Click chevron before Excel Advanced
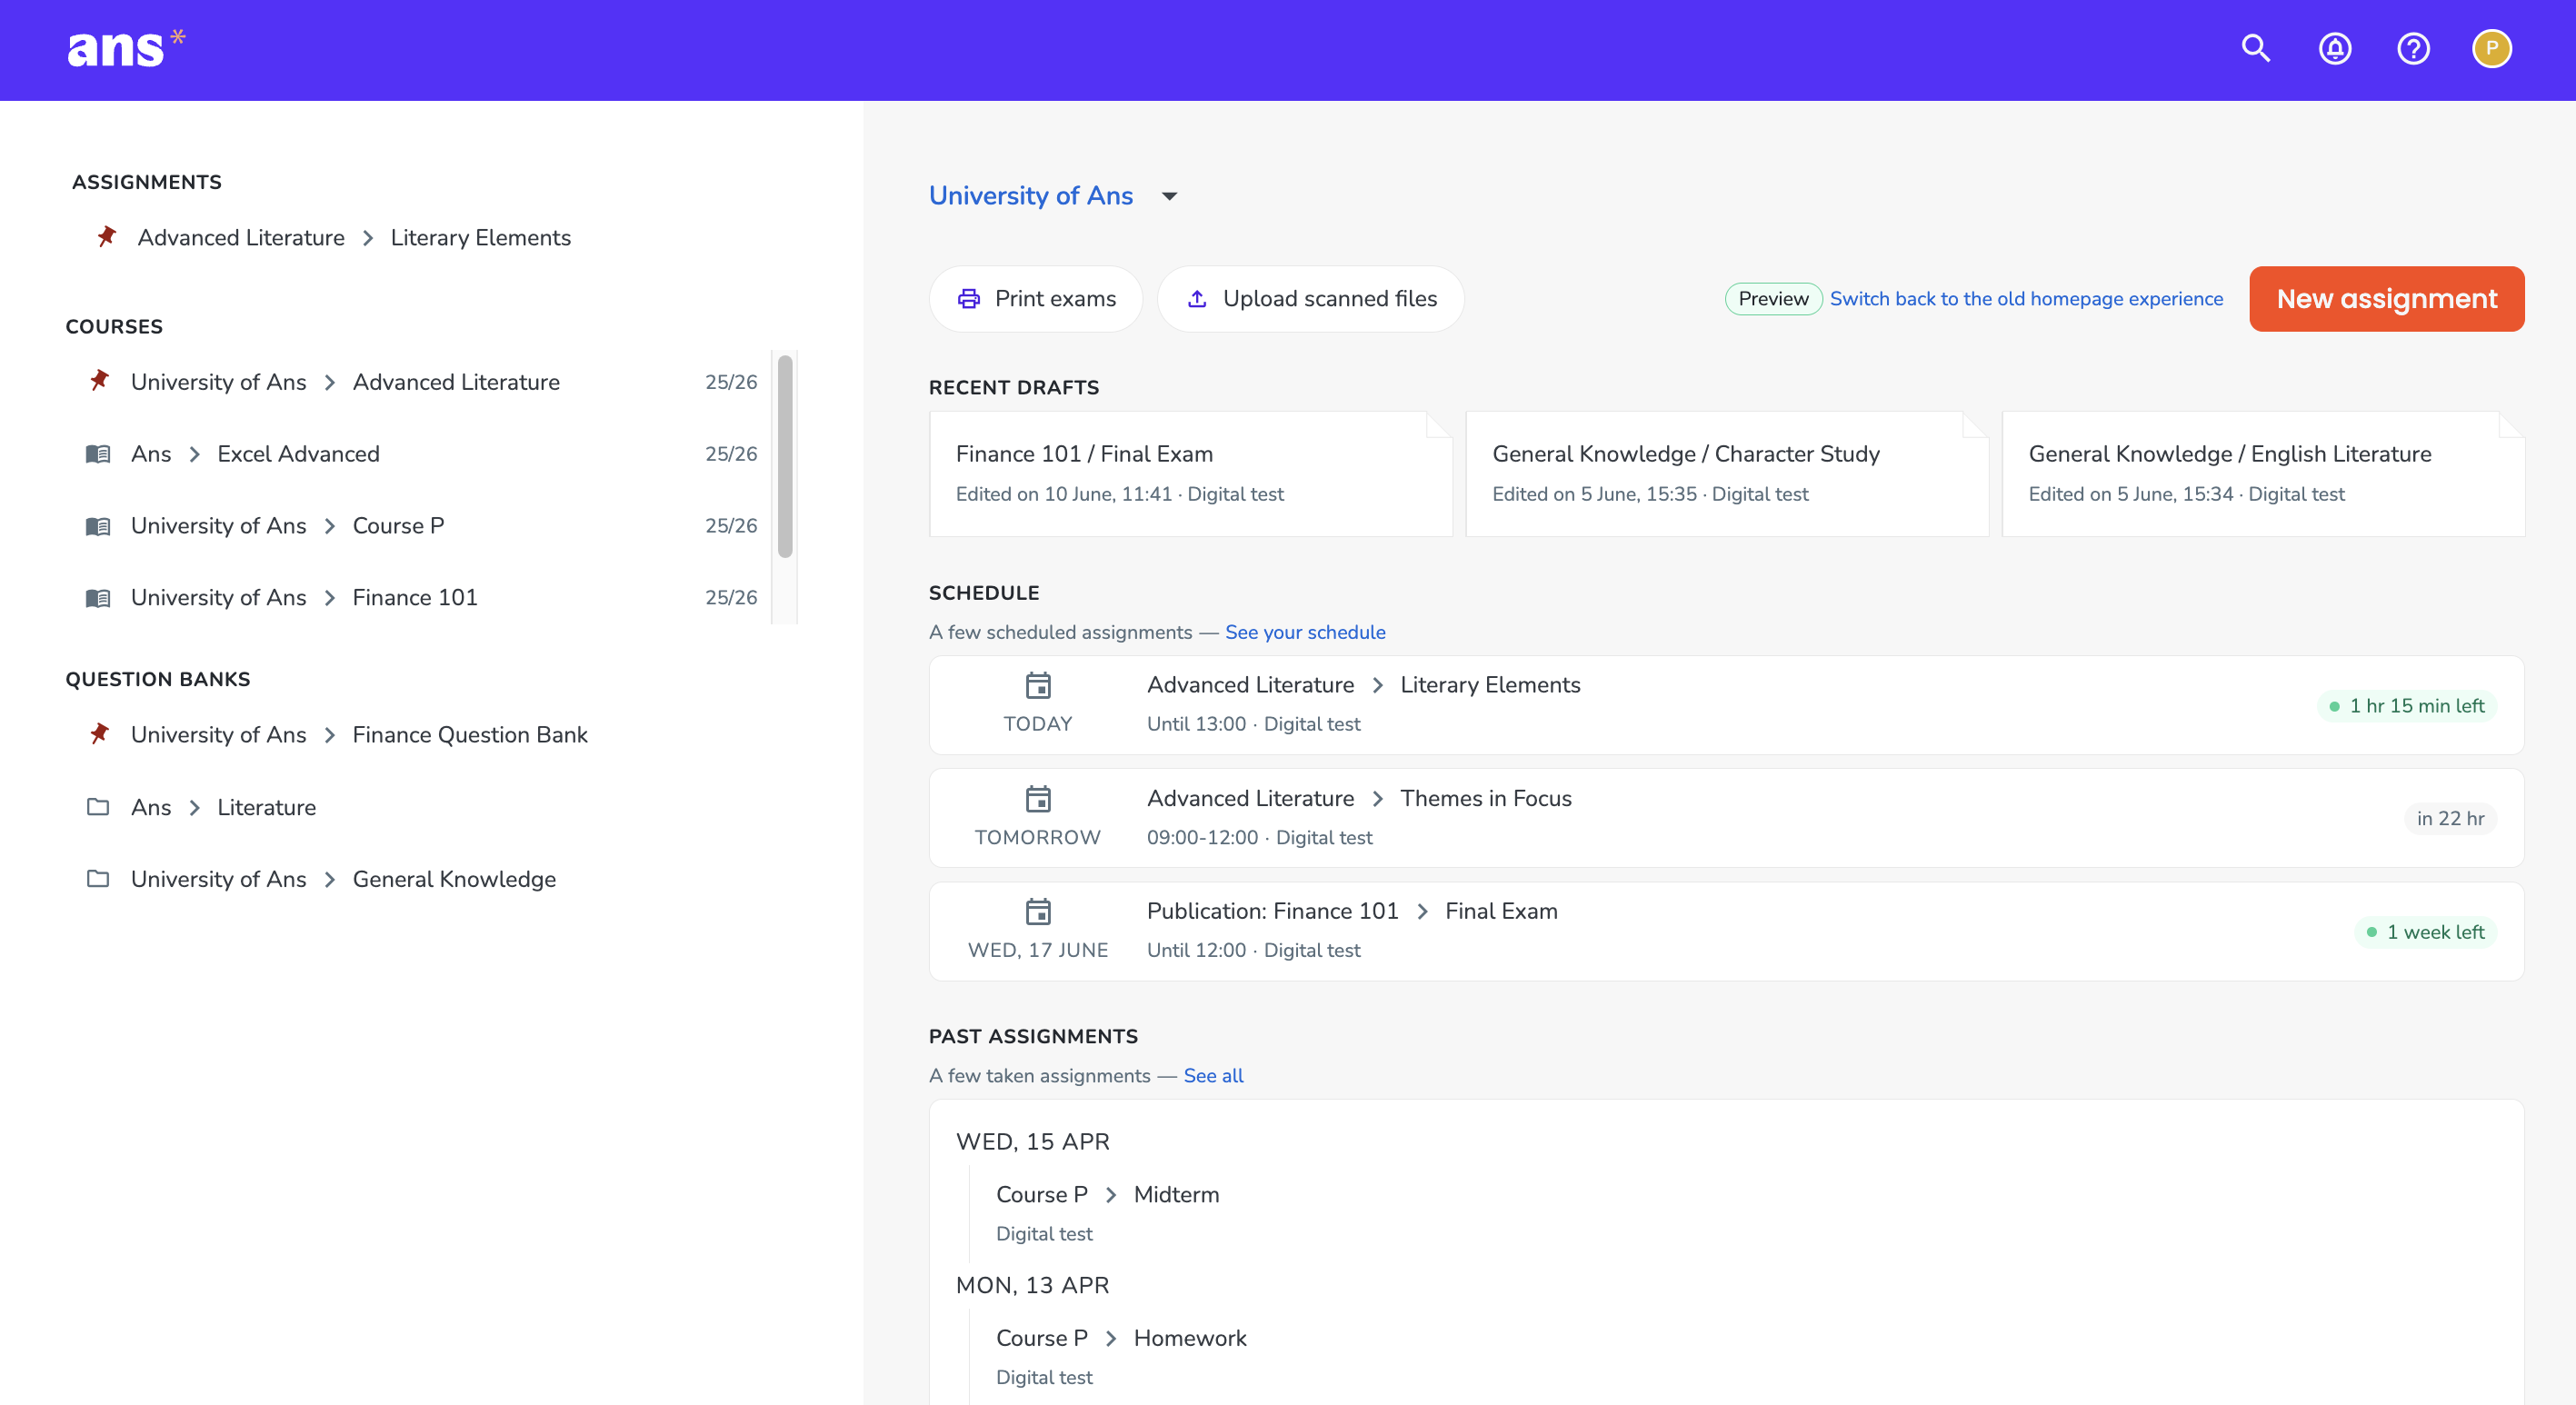 (x=195, y=454)
